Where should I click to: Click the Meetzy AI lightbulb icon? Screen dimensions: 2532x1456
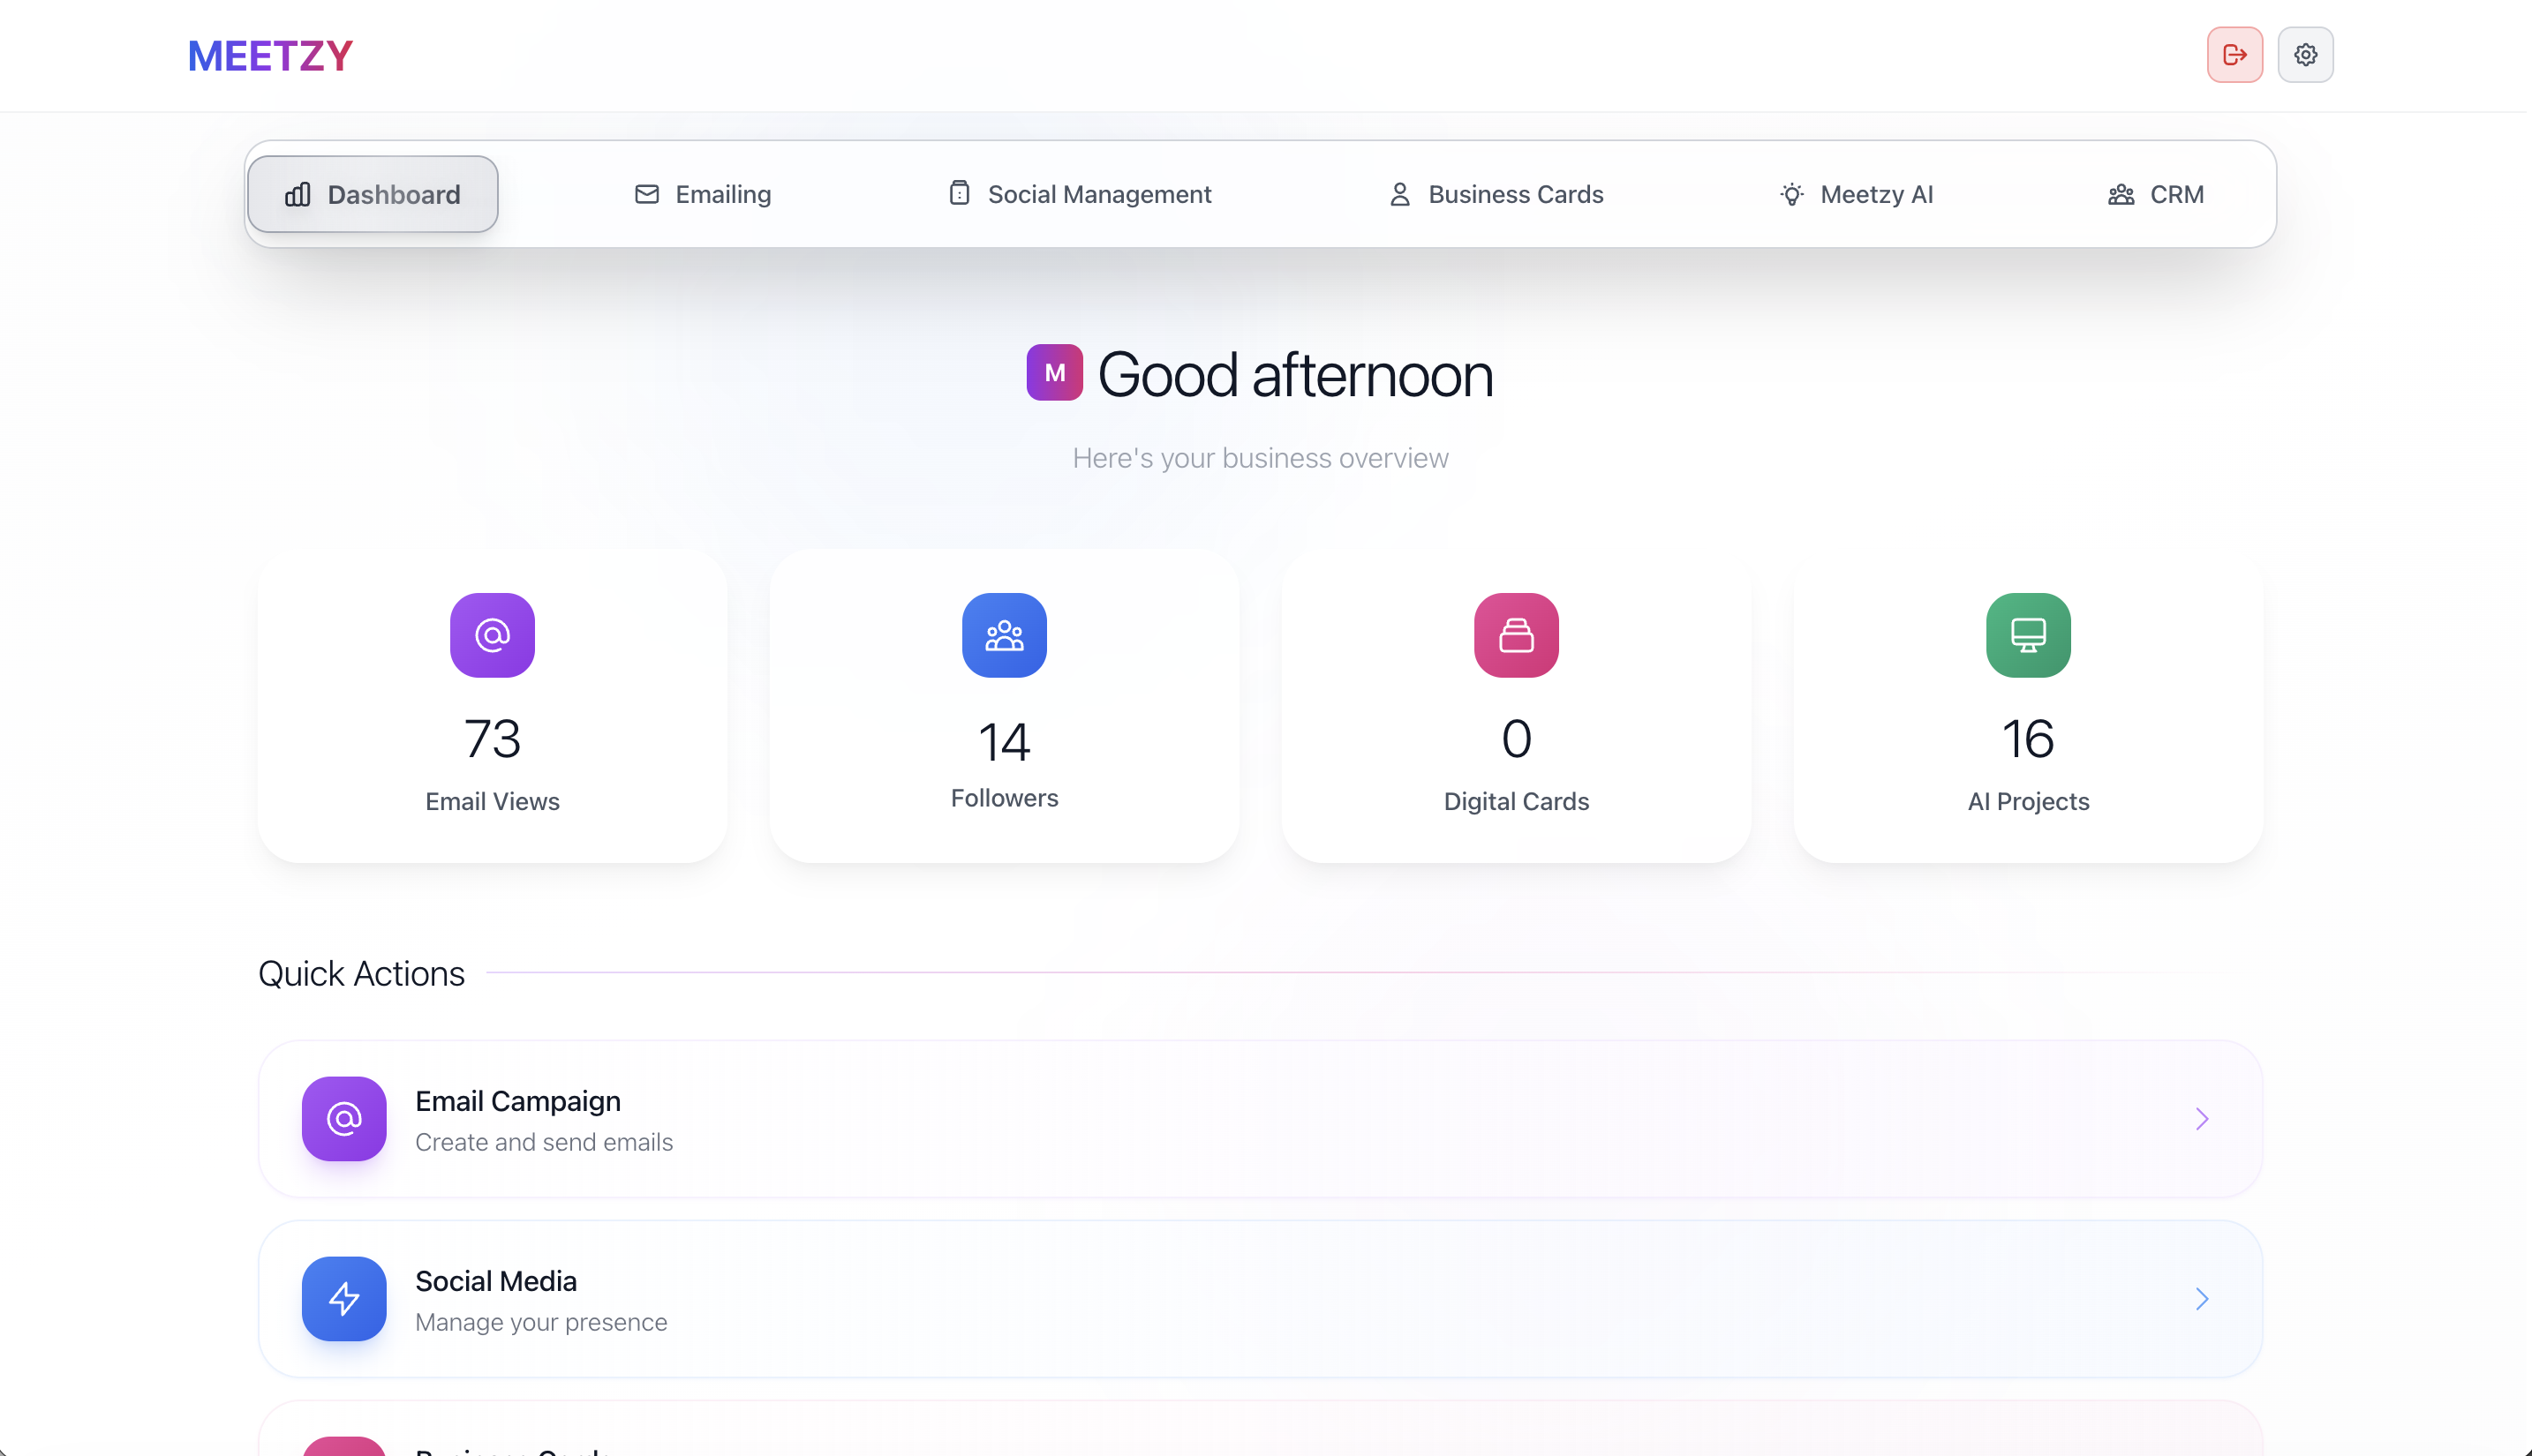[x=1791, y=194]
